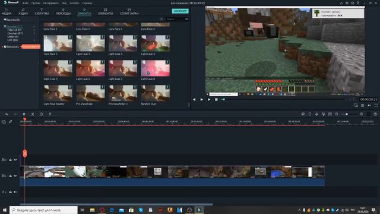The height and width of the screenshot is (214, 380).
Task: Hide the upper video track with eye icon
Action: (15, 160)
